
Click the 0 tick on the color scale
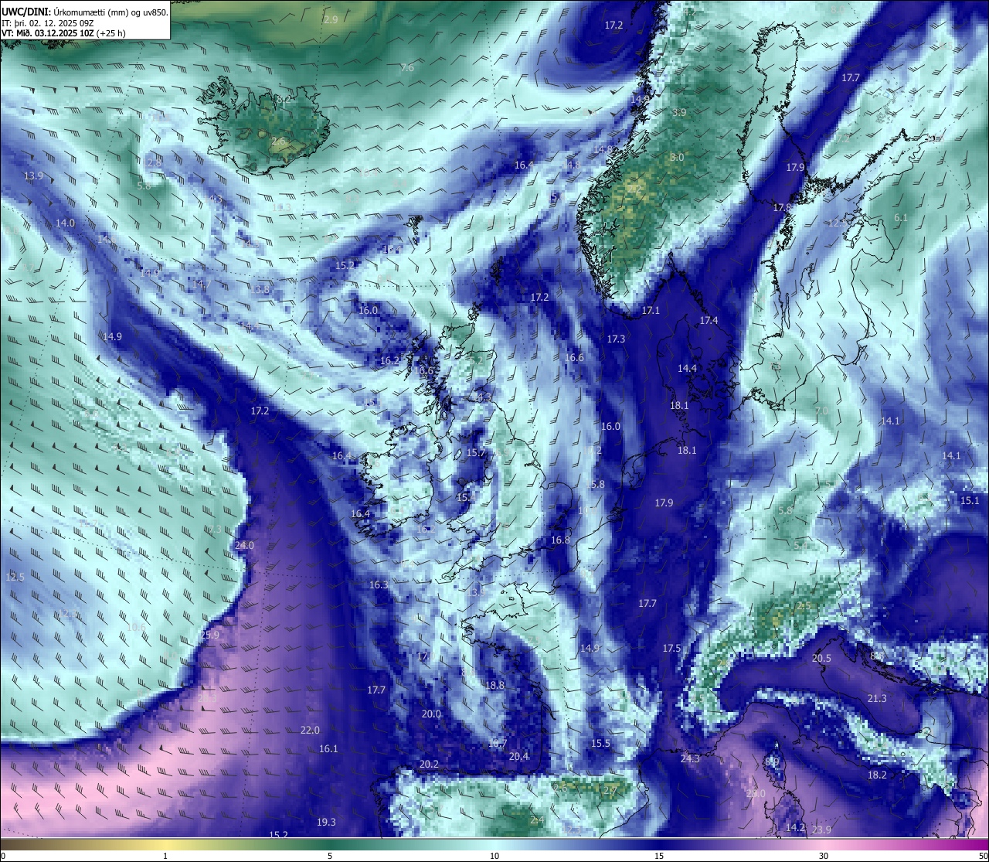click(x=2, y=856)
